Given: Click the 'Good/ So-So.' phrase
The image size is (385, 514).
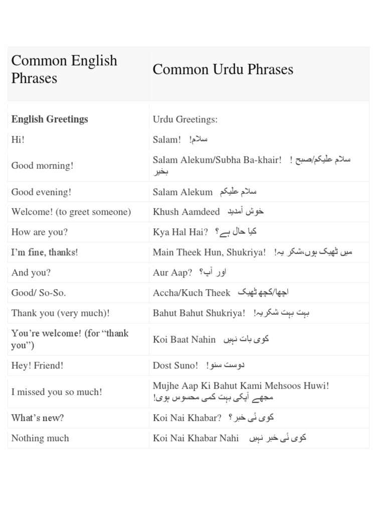Looking at the screenshot, I should point(39,293).
